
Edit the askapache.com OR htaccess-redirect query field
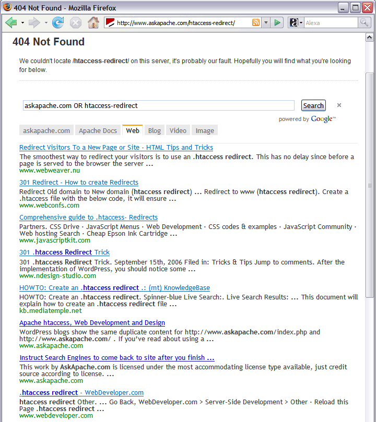tap(159, 105)
